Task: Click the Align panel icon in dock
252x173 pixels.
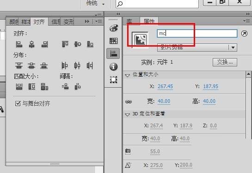Action: click(113, 54)
